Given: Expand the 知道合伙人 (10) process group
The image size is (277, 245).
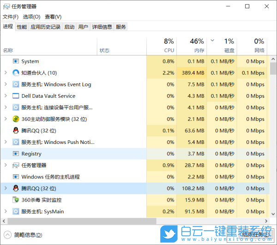Looking at the screenshot, I should (x=6, y=72).
